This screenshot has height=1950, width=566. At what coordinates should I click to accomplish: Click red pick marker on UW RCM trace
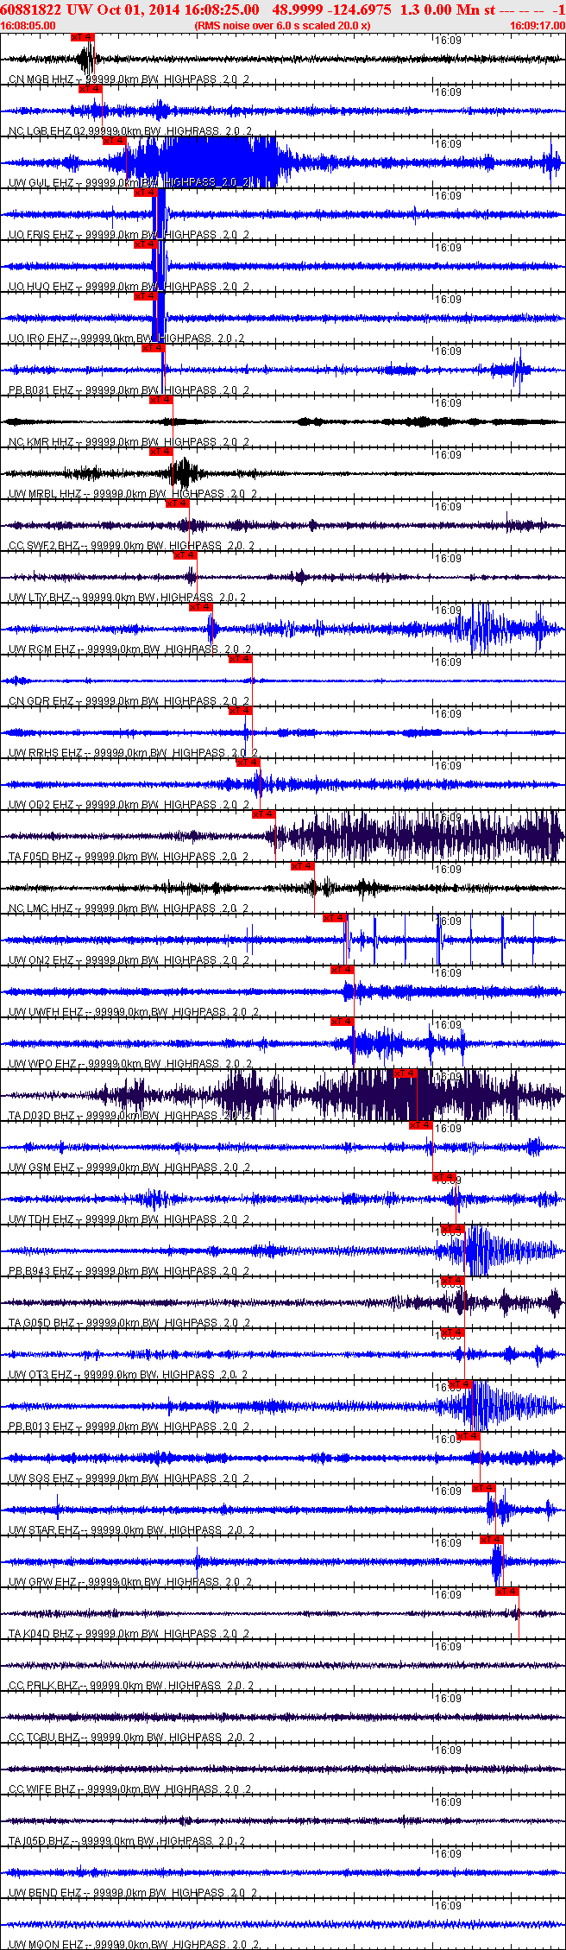tap(200, 607)
